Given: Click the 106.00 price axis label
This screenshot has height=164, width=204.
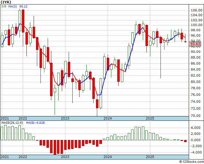Looking at the screenshot, I should [196, 10].
